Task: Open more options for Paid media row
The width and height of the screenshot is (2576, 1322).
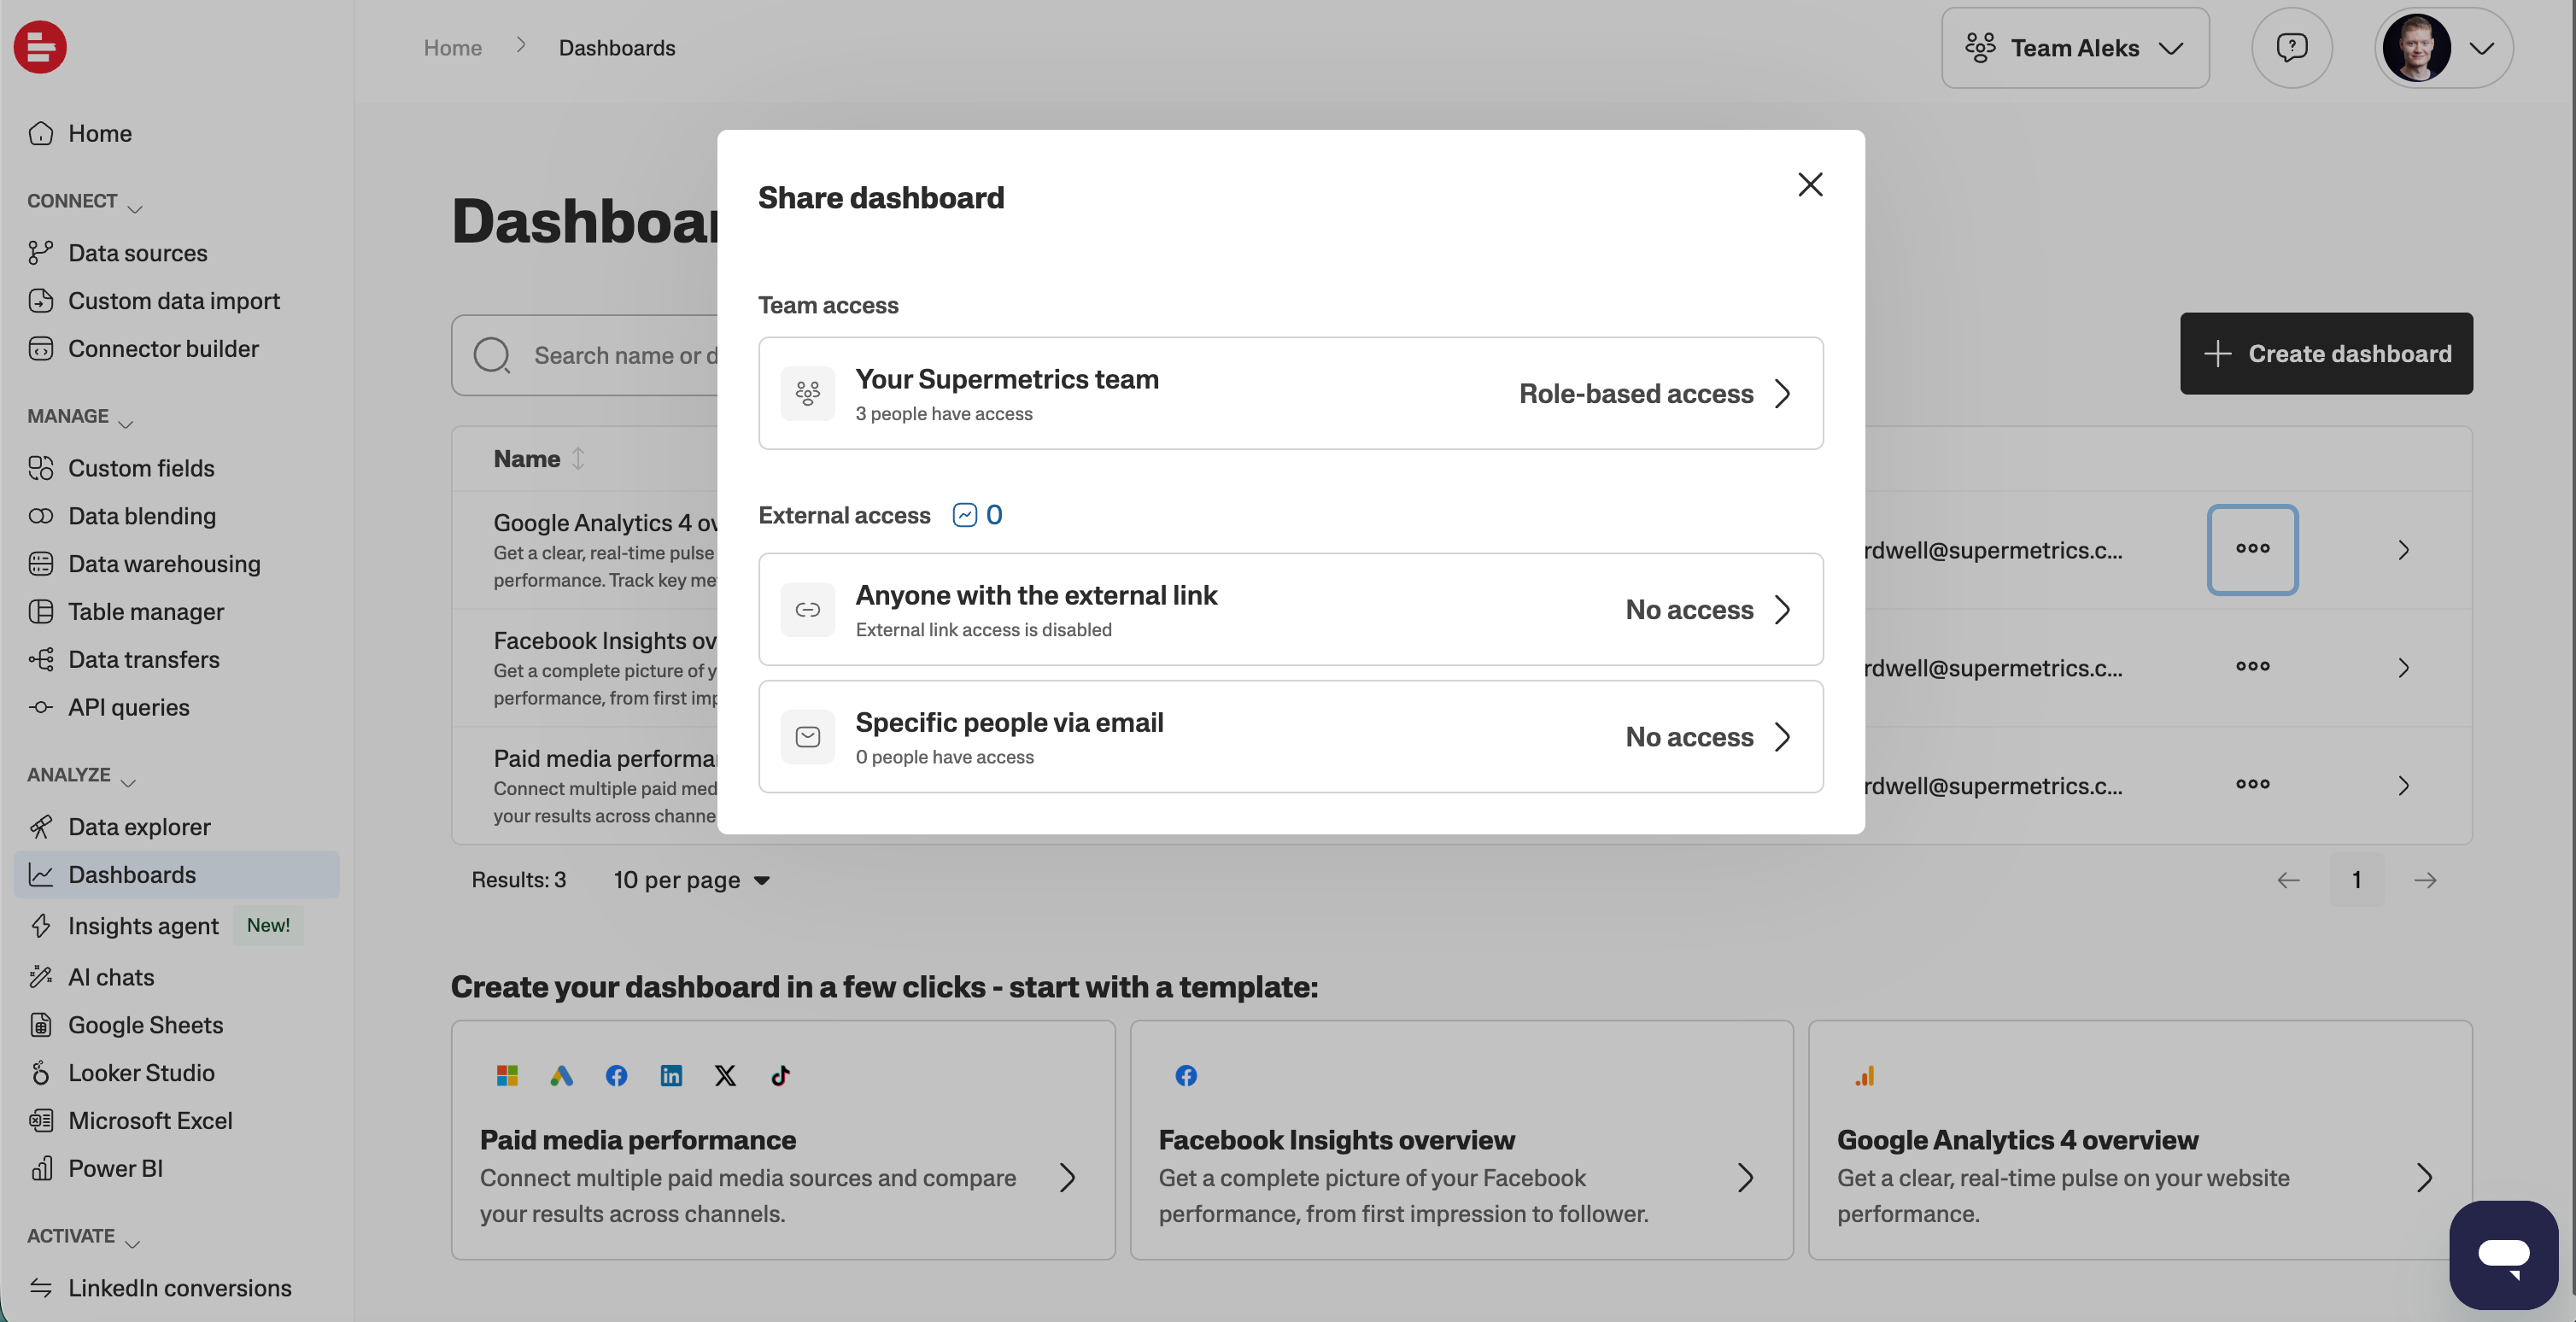Action: [x=2252, y=785]
